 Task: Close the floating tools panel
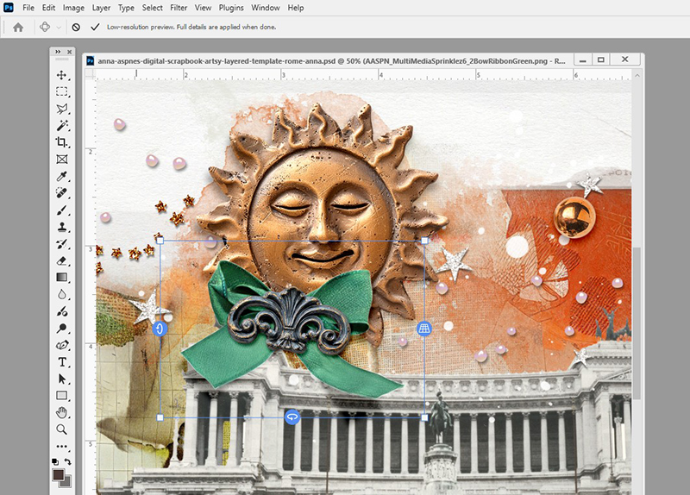tap(69, 52)
